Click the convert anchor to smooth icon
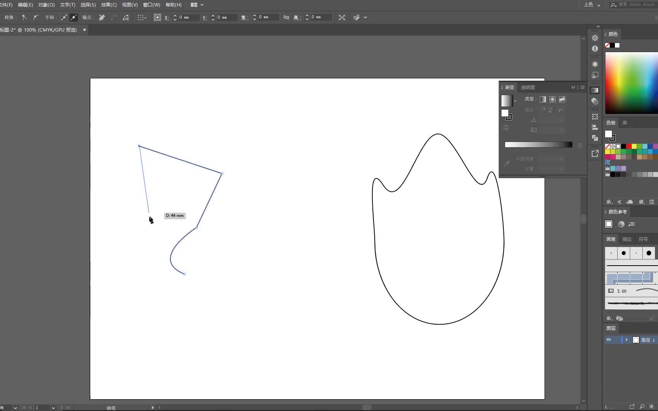This screenshot has width=658, height=411. click(36, 18)
